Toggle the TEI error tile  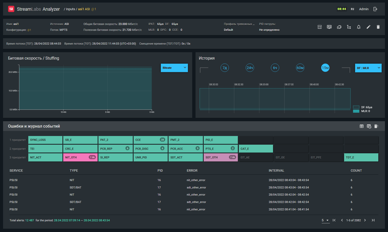45,149
